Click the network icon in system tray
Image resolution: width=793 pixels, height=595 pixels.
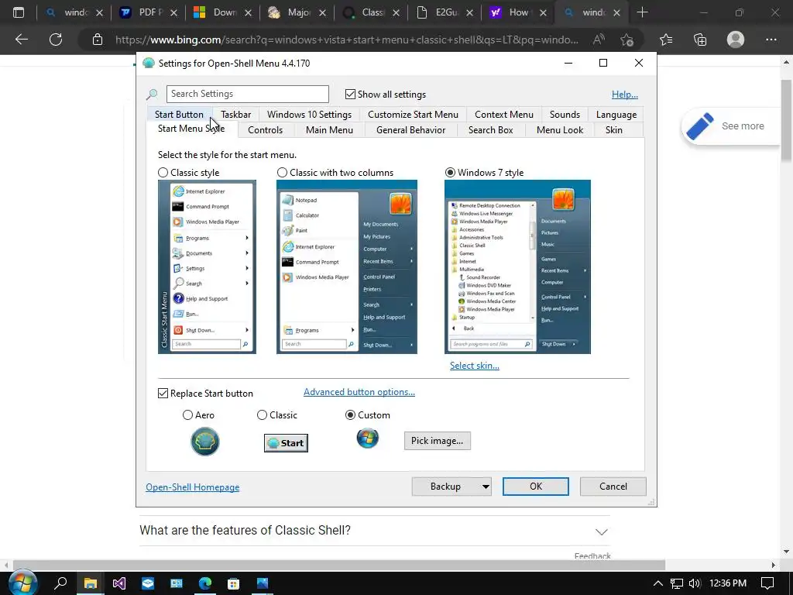[676, 583]
